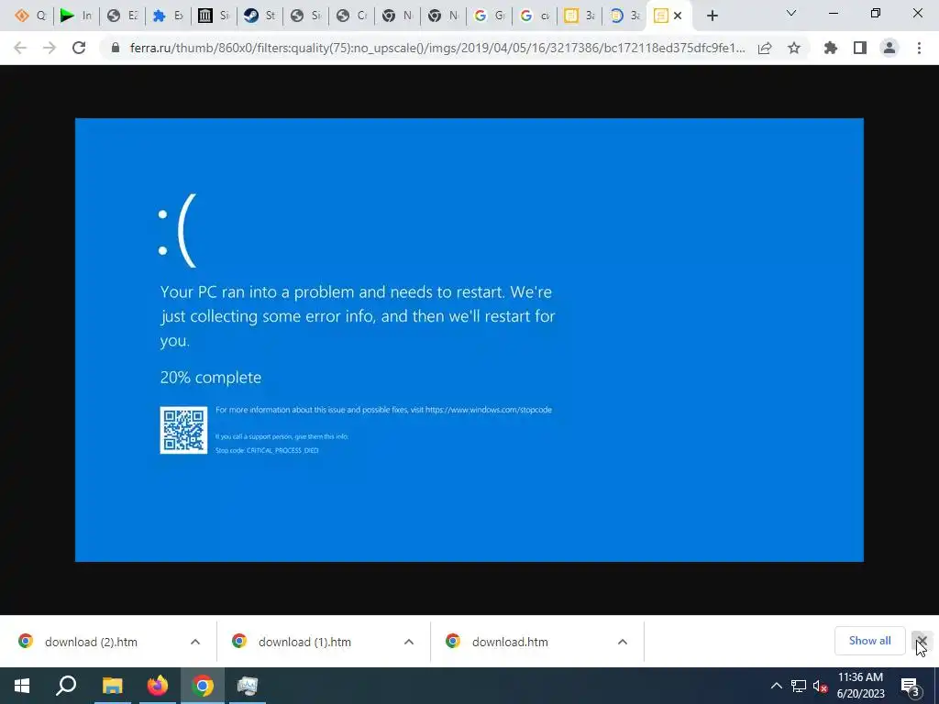Close the downloads bar
The height and width of the screenshot is (704, 939).
click(922, 641)
